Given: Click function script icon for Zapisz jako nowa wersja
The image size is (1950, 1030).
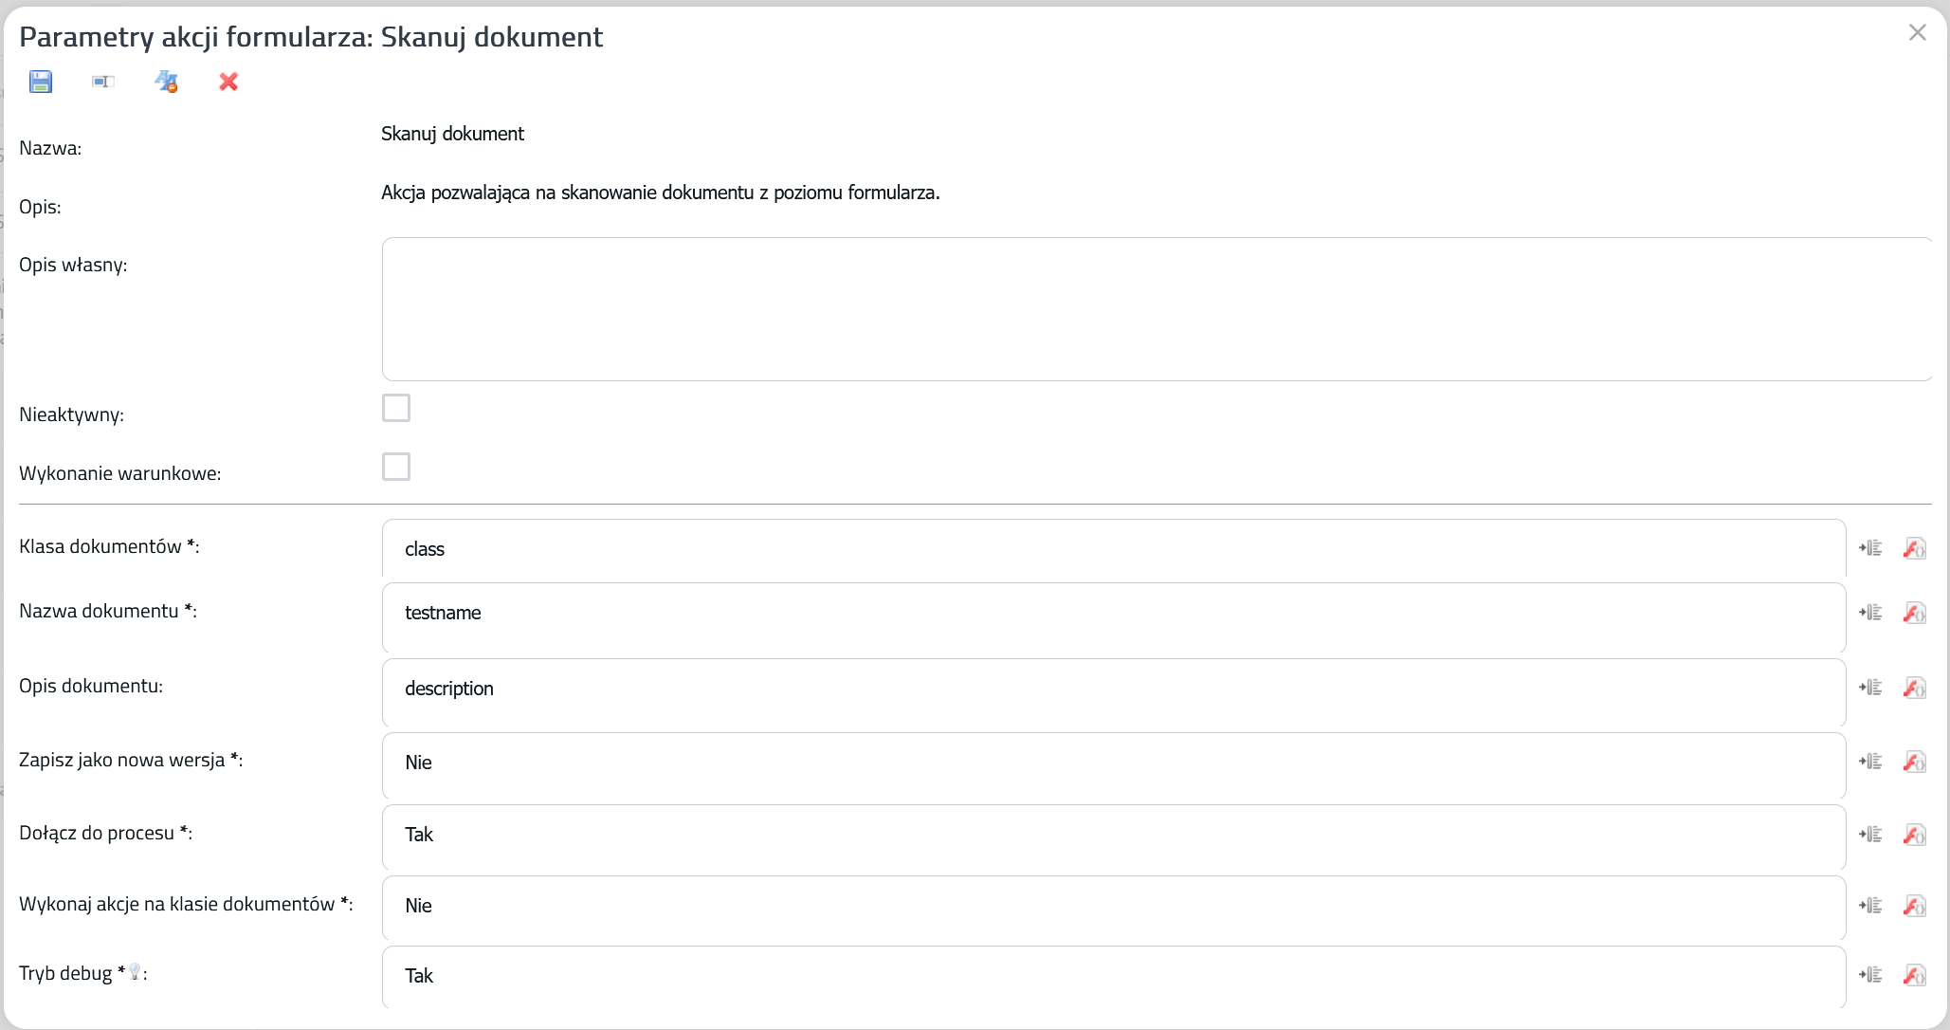Looking at the screenshot, I should [1915, 762].
